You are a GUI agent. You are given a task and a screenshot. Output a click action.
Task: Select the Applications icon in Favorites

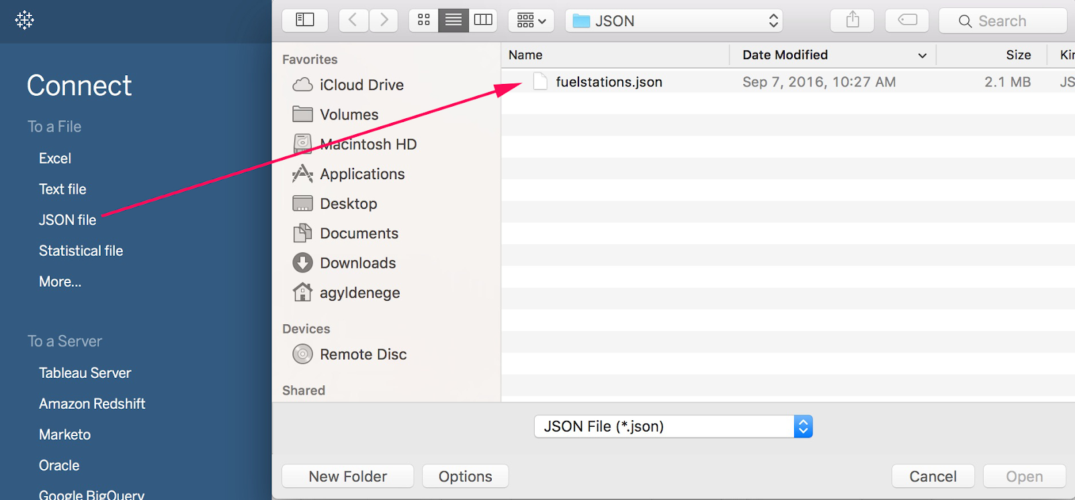302,174
